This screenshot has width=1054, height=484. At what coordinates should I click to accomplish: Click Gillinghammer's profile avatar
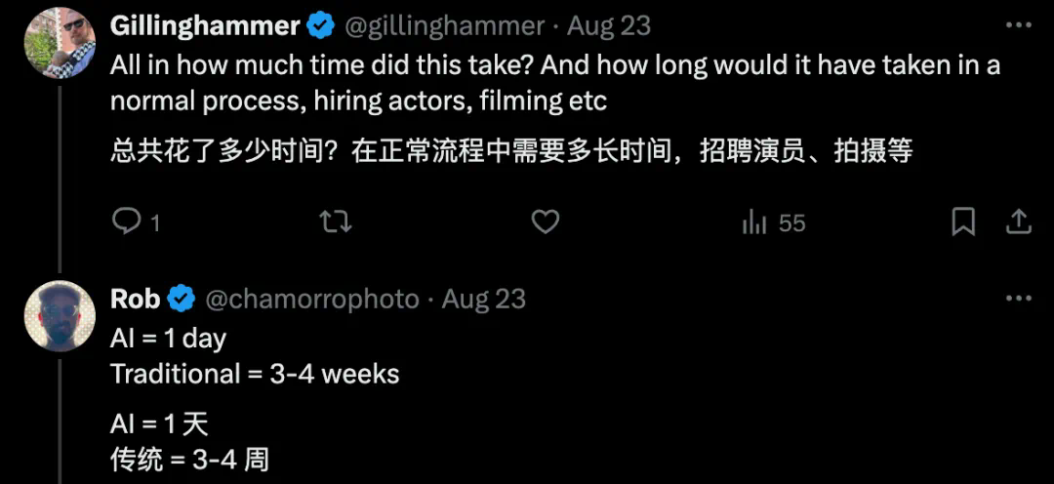pyautogui.click(x=61, y=42)
